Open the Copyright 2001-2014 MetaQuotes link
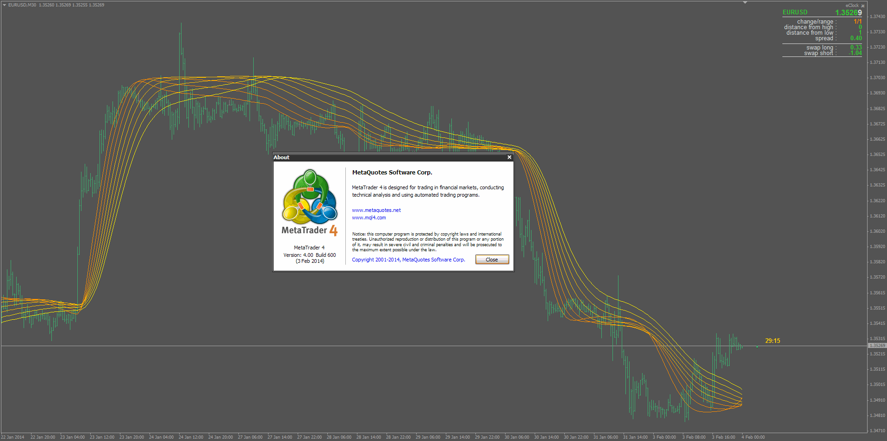This screenshot has height=441, width=887. pyautogui.click(x=408, y=260)
